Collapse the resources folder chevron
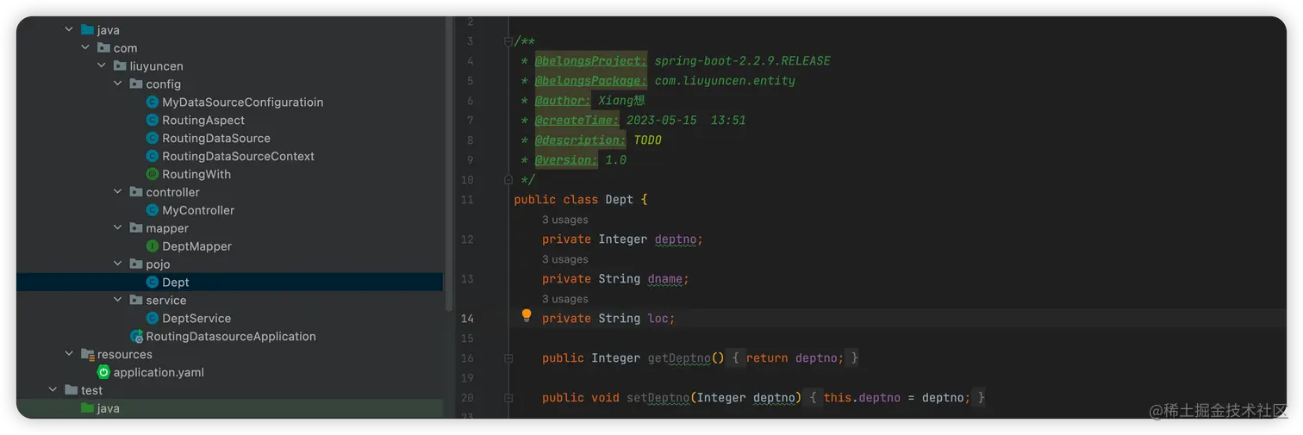 [69, 354]
